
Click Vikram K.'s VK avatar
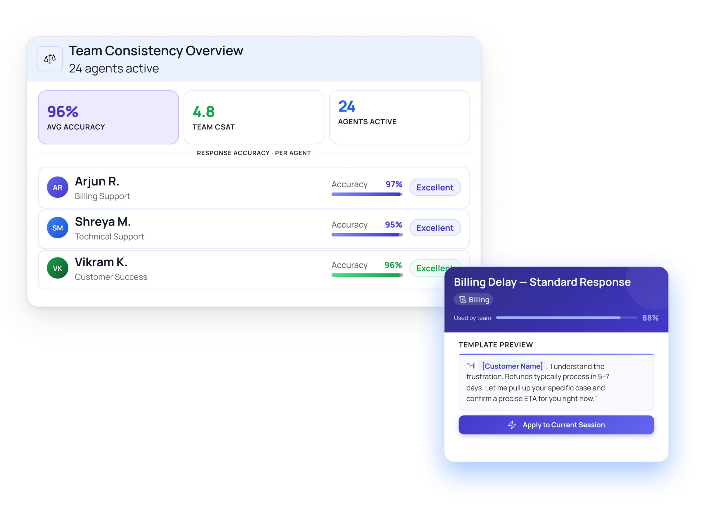tap(57, 268)
